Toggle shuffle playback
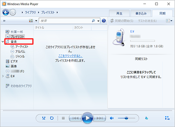 coord(44,118)
